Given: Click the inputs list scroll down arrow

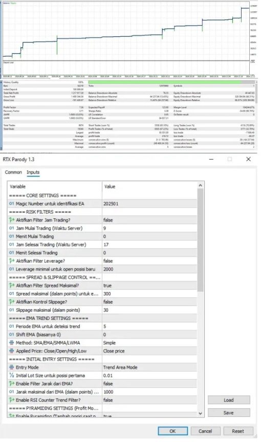Looking at the screenshot, I should pyautogui.click(x=200, y=413).
